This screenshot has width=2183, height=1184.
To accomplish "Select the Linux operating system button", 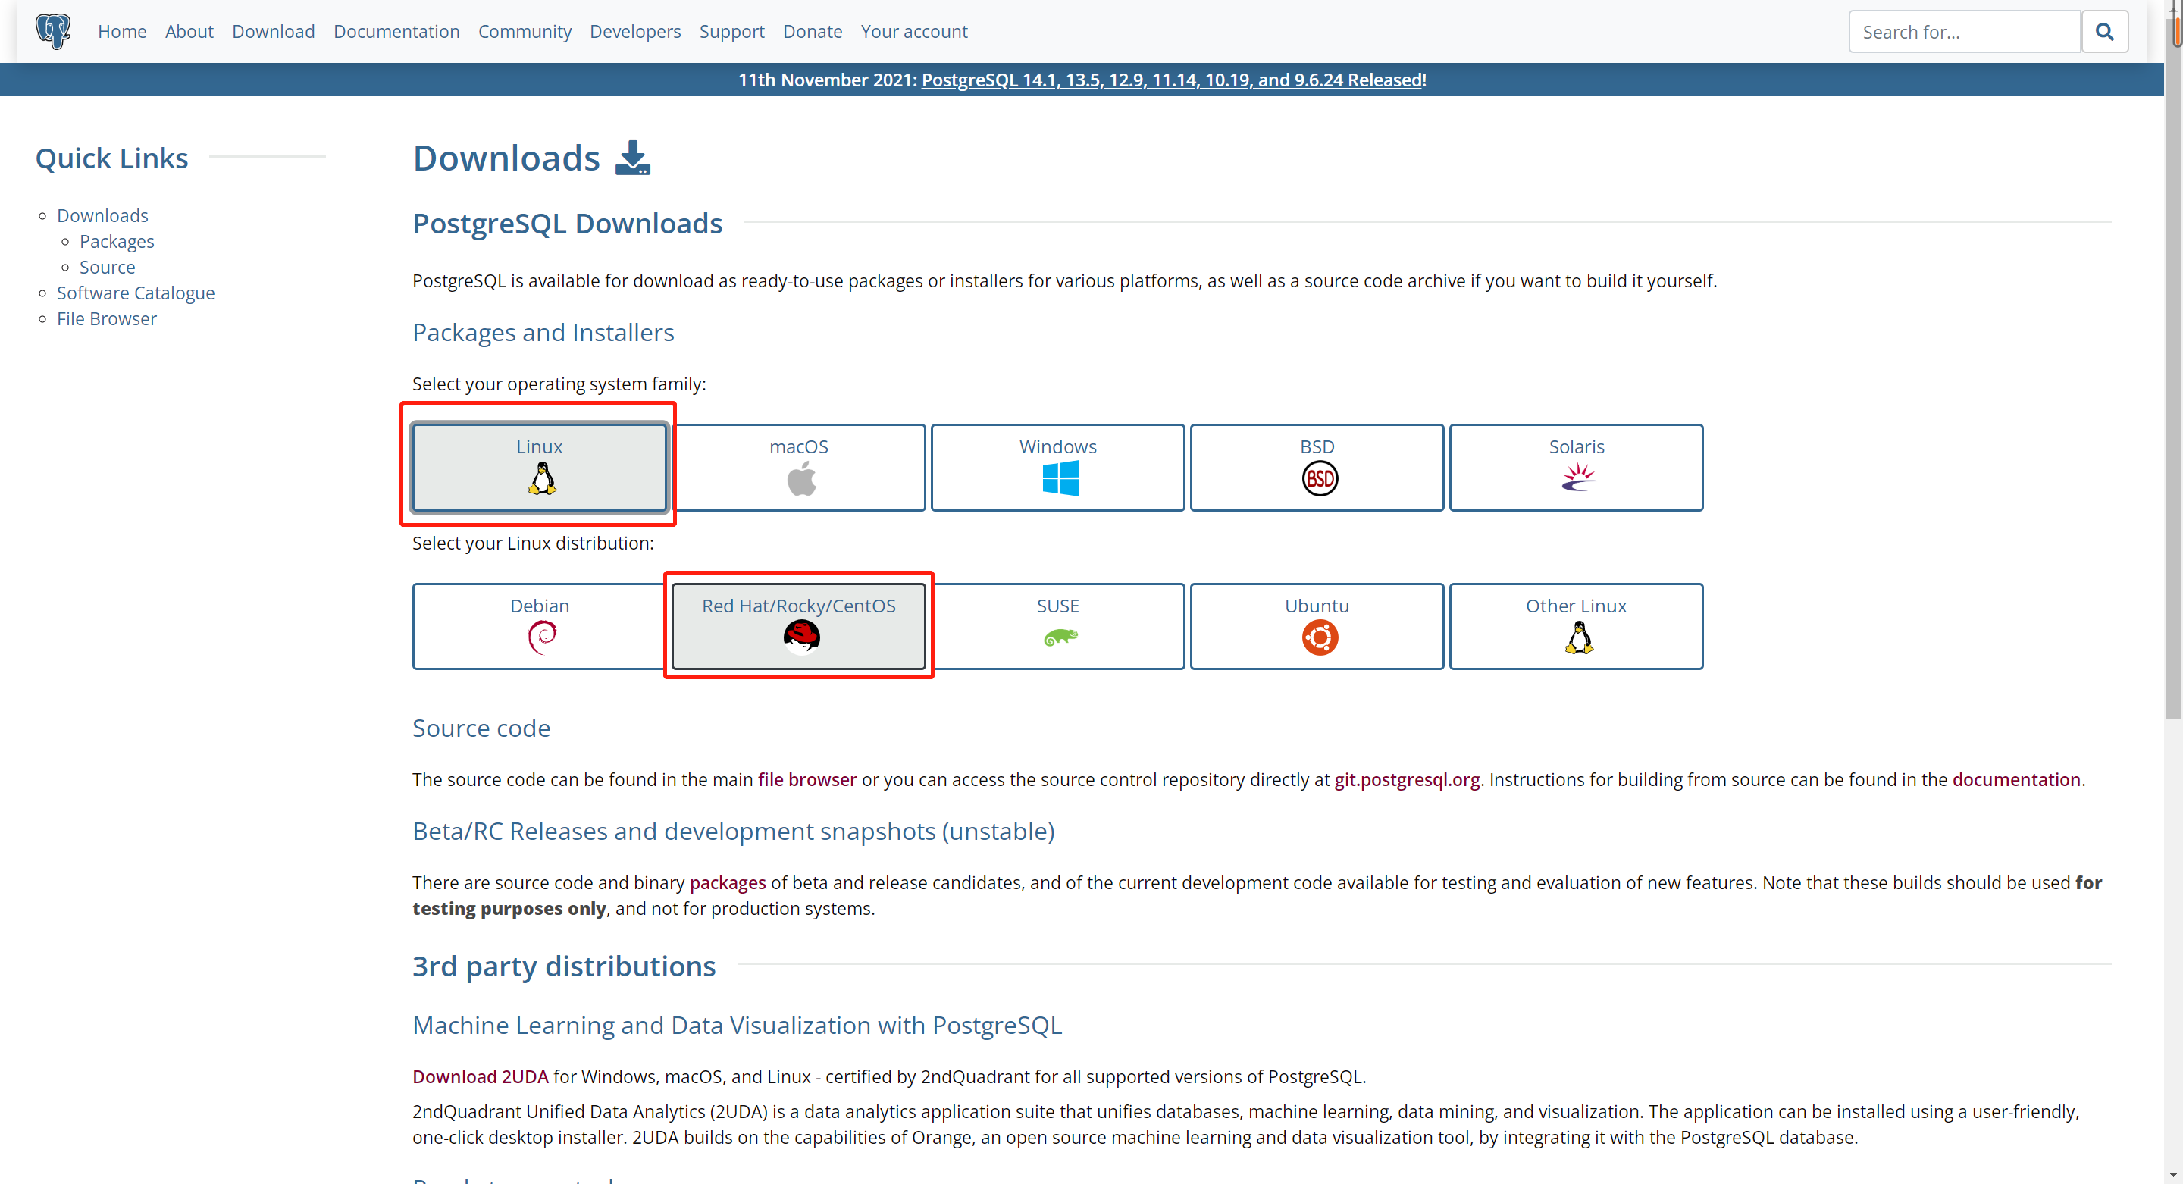I will pos(539,468).
